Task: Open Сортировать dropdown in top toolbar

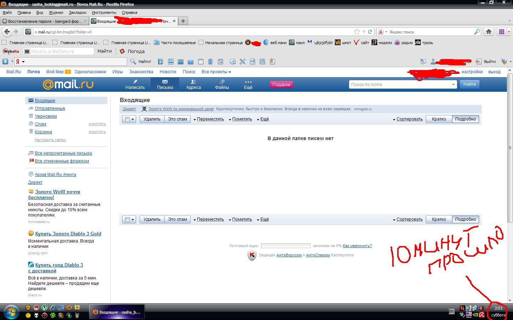Action: tap(408, 119)
